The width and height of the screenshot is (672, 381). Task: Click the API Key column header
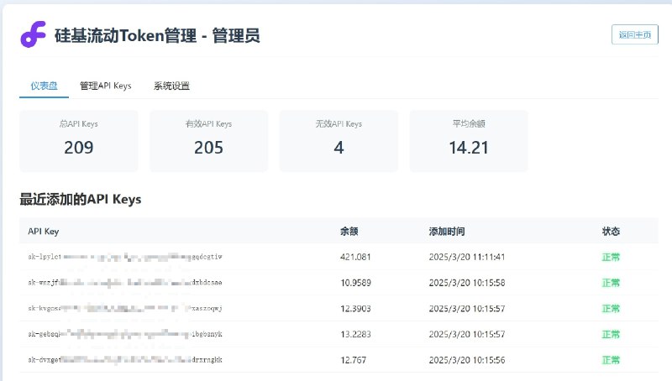(x=43, y=231)
